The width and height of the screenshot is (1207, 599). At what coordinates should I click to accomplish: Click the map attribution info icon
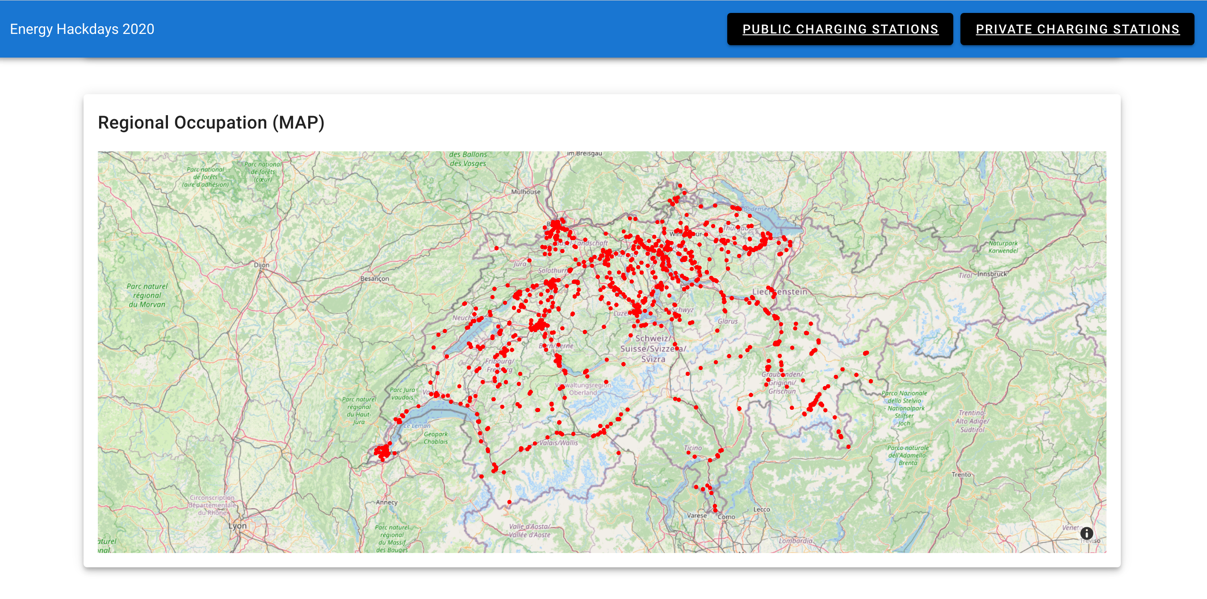pyautogui.click(x=1086, y=533)
